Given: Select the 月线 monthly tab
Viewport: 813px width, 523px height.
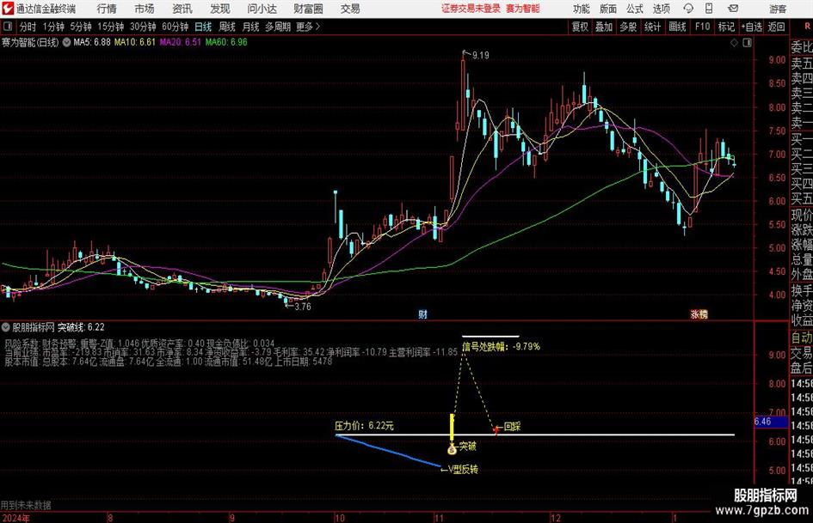Looking at the screenshot, I should click(251, 27).
